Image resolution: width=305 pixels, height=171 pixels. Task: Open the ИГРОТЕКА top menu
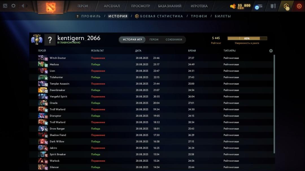pos(199,6)
